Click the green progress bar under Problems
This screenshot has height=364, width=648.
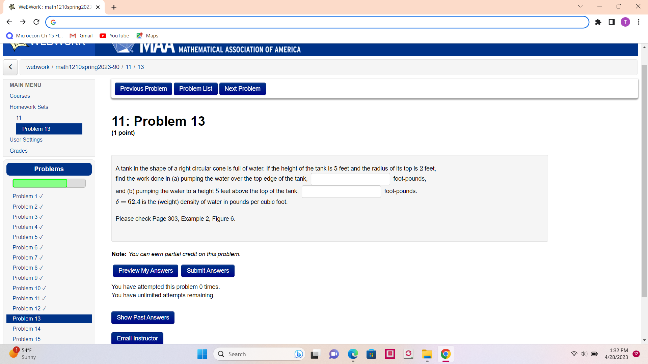(40, 183)
